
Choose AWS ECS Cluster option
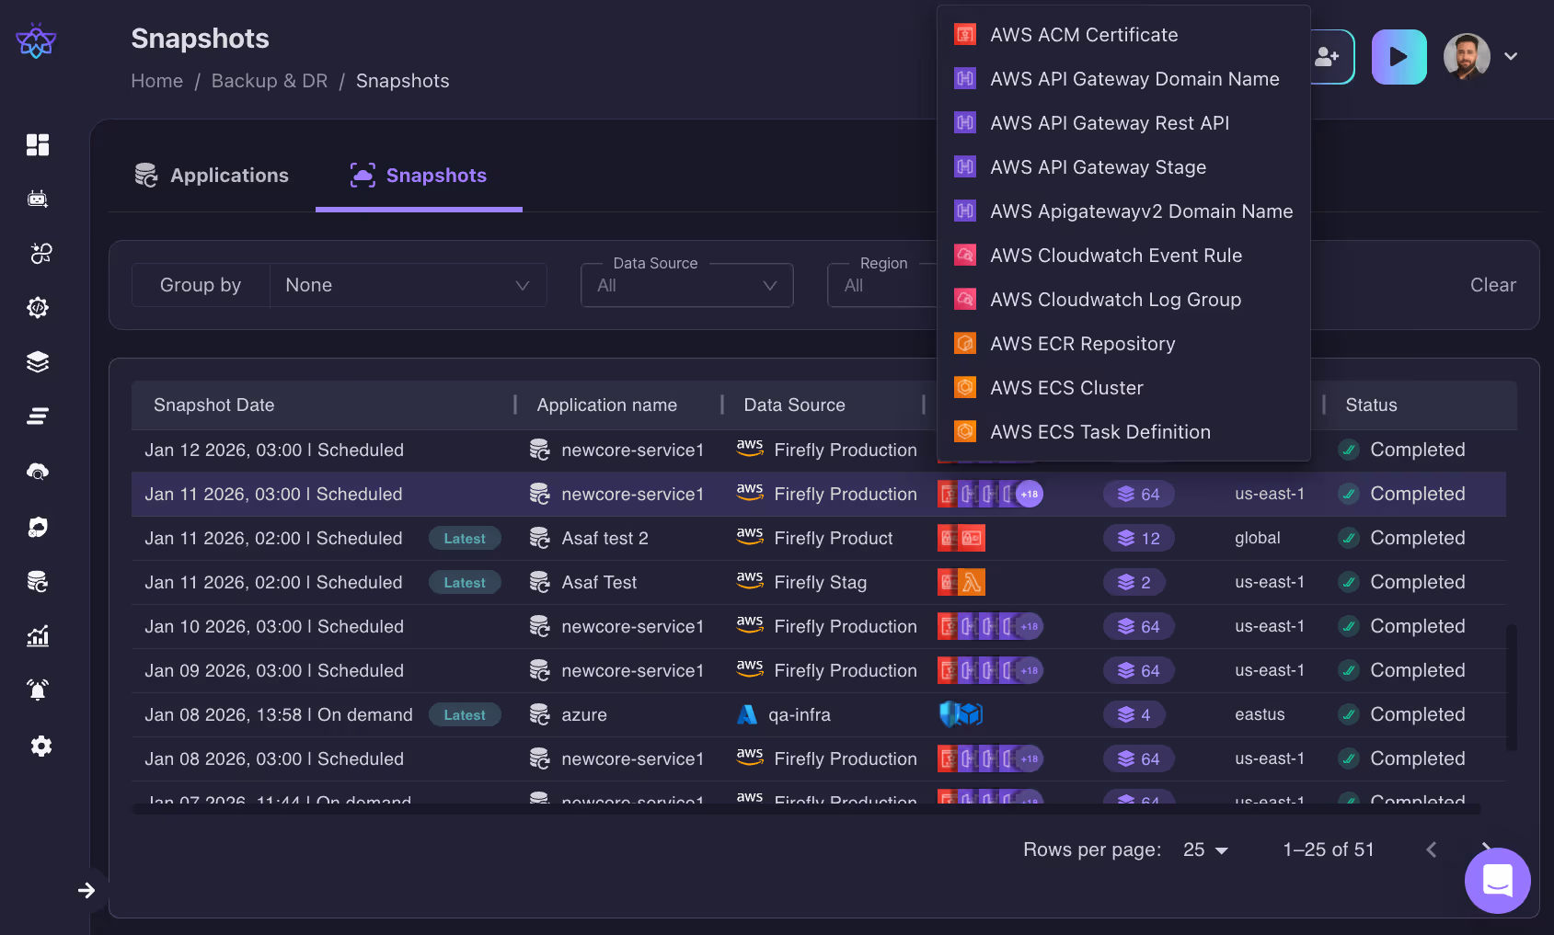(1123, 388)
